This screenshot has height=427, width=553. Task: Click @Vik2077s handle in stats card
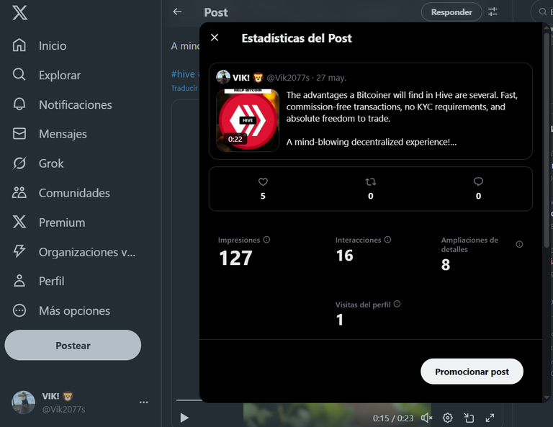[x=288, y=78]
